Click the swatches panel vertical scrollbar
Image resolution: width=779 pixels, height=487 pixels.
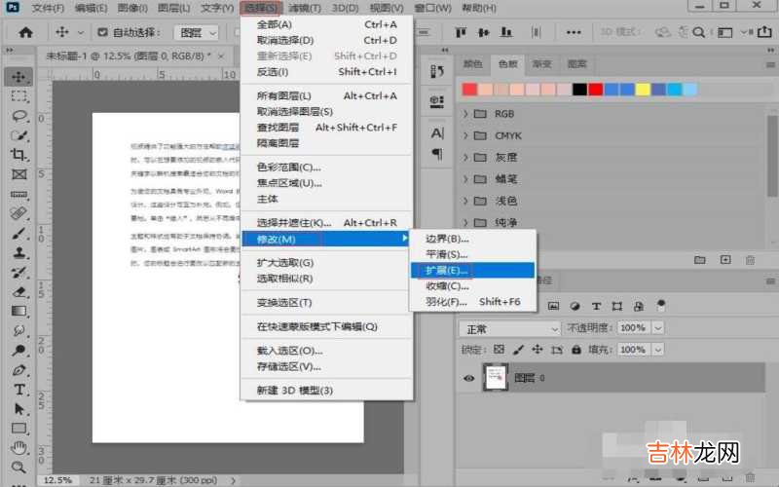coord(772,156)
